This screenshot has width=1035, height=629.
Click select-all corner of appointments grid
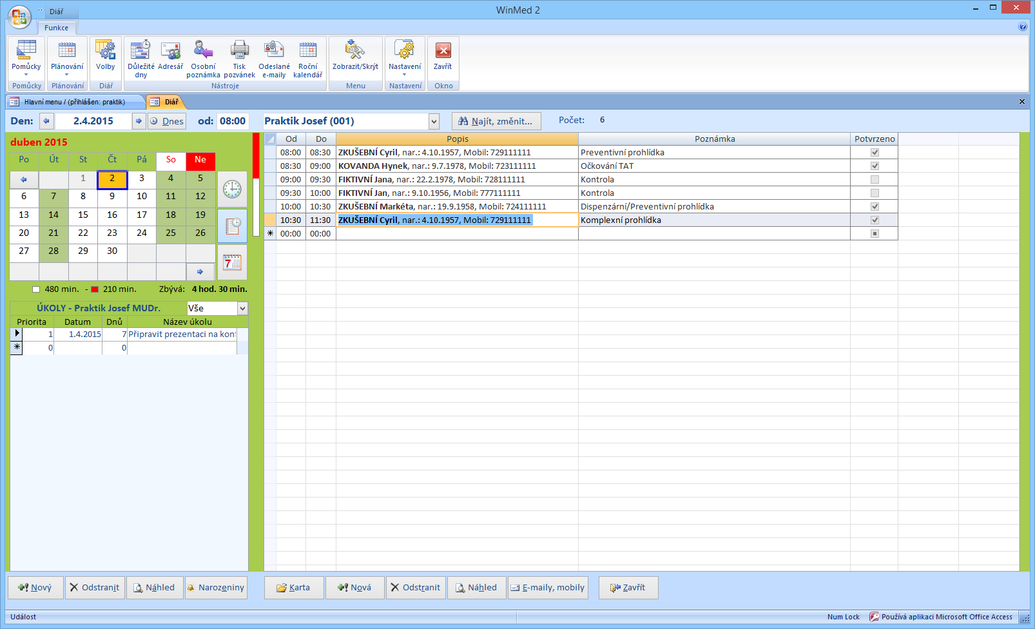tap(270, 139)
